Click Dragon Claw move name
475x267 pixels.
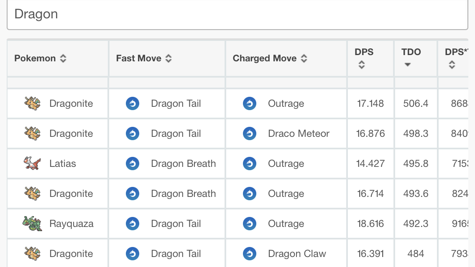[x=297, y=254]
